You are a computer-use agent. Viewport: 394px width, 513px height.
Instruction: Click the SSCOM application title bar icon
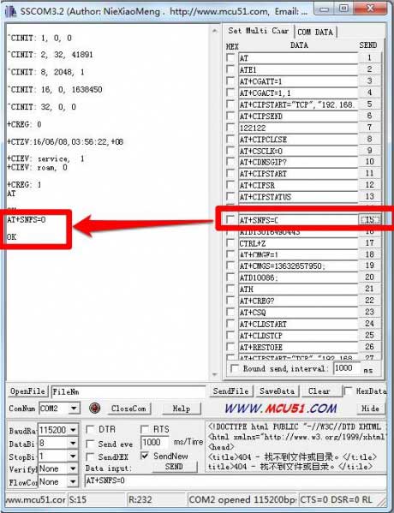point(11,11)
